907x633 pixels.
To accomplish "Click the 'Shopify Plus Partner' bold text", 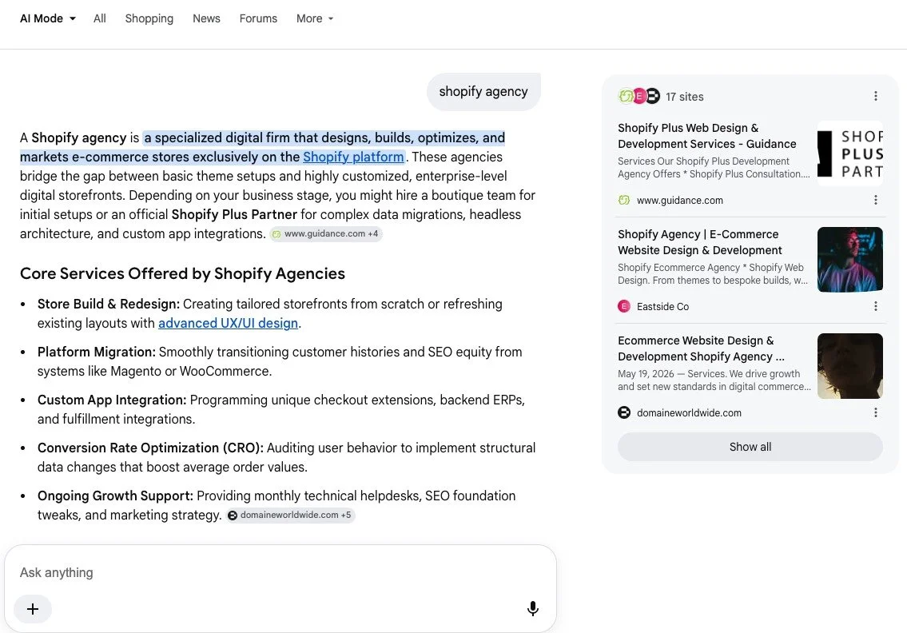I will pyautogui.click(x=234, y=215).
